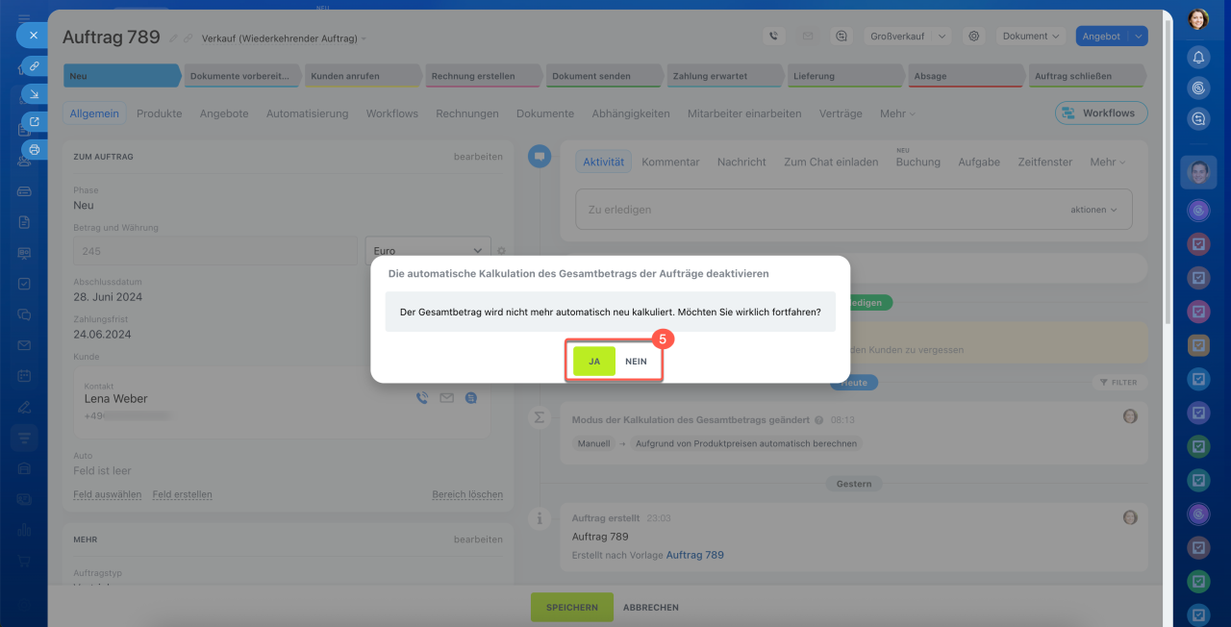Click the gear icon next to the Euro dropdown
This screenshot has height=627, width=1231.
click(501, 251)
